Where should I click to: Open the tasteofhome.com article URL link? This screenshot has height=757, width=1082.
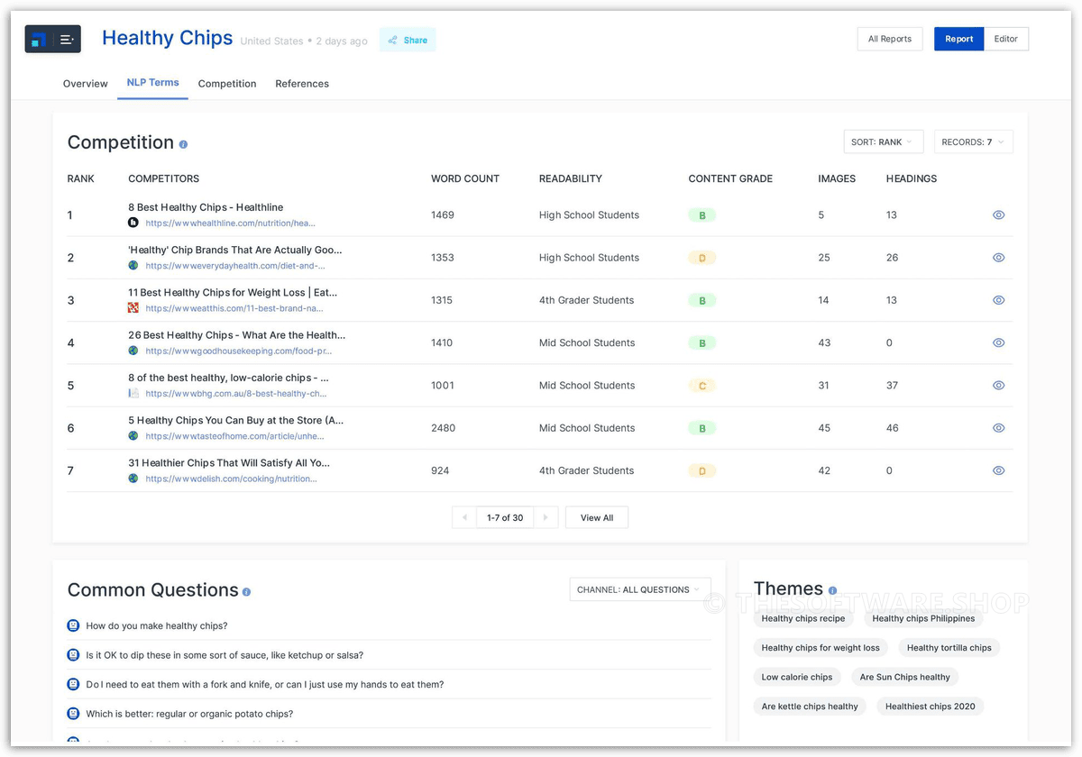click(234, 436)
